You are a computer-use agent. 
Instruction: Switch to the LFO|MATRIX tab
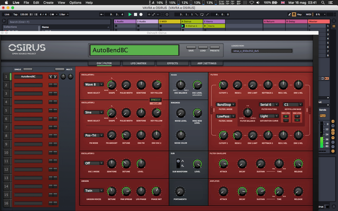[138, 63]
